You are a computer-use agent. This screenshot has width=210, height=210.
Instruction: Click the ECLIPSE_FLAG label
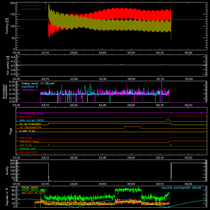coord(29,135)
